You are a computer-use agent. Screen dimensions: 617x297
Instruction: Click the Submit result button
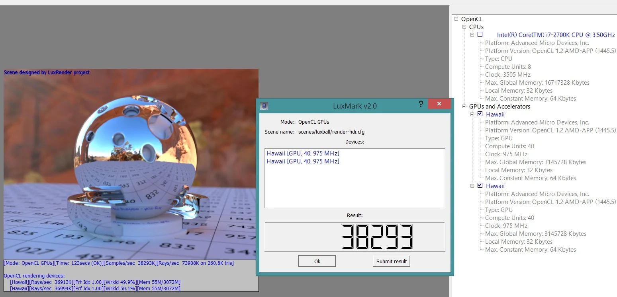point(392,261)
